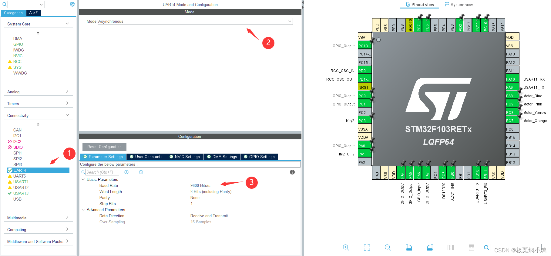The width and height of the screenshot is (551, 256).
Task: Focus the parameter Search (Ctrl+F) field
Action: coord(102,172)
